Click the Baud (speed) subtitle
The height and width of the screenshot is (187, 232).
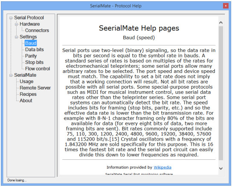(139, 37)
